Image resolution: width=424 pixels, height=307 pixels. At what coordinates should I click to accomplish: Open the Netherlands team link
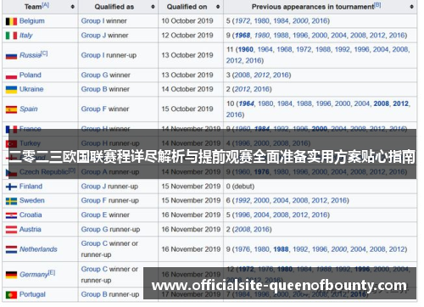(x=38, y=249)
